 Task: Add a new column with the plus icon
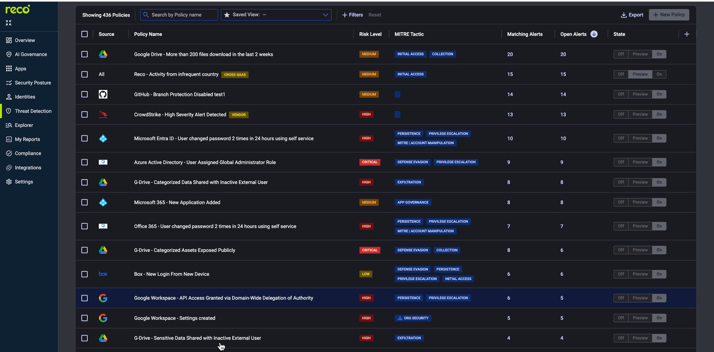(687, 34)
